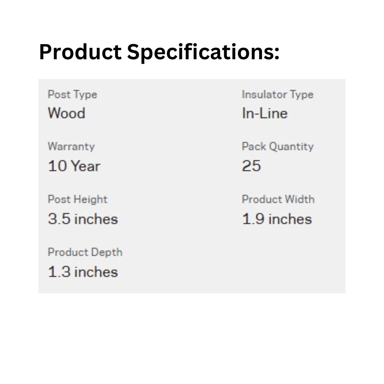
Task: Click the Post Height label
Action: pos(78,199)
